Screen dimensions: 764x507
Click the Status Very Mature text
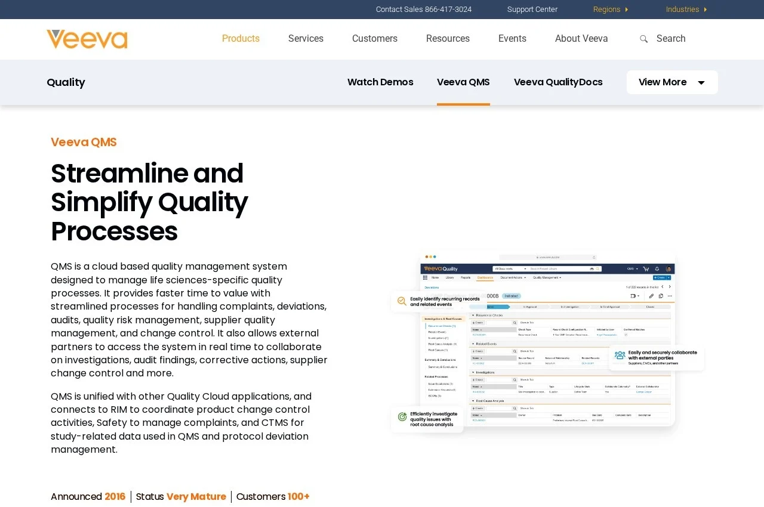point(181,497)
